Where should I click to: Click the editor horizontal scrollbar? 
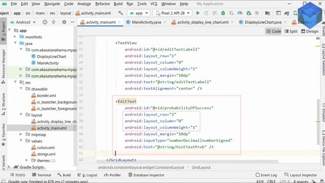click(x=187, y=162)
